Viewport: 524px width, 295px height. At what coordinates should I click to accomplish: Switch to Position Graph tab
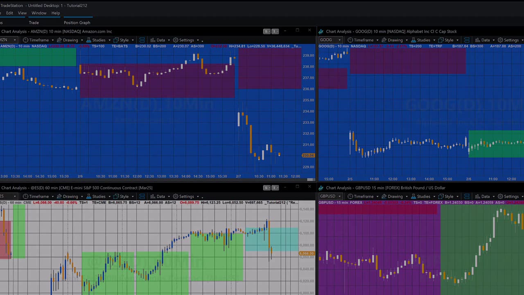click(x=77, y=23)
